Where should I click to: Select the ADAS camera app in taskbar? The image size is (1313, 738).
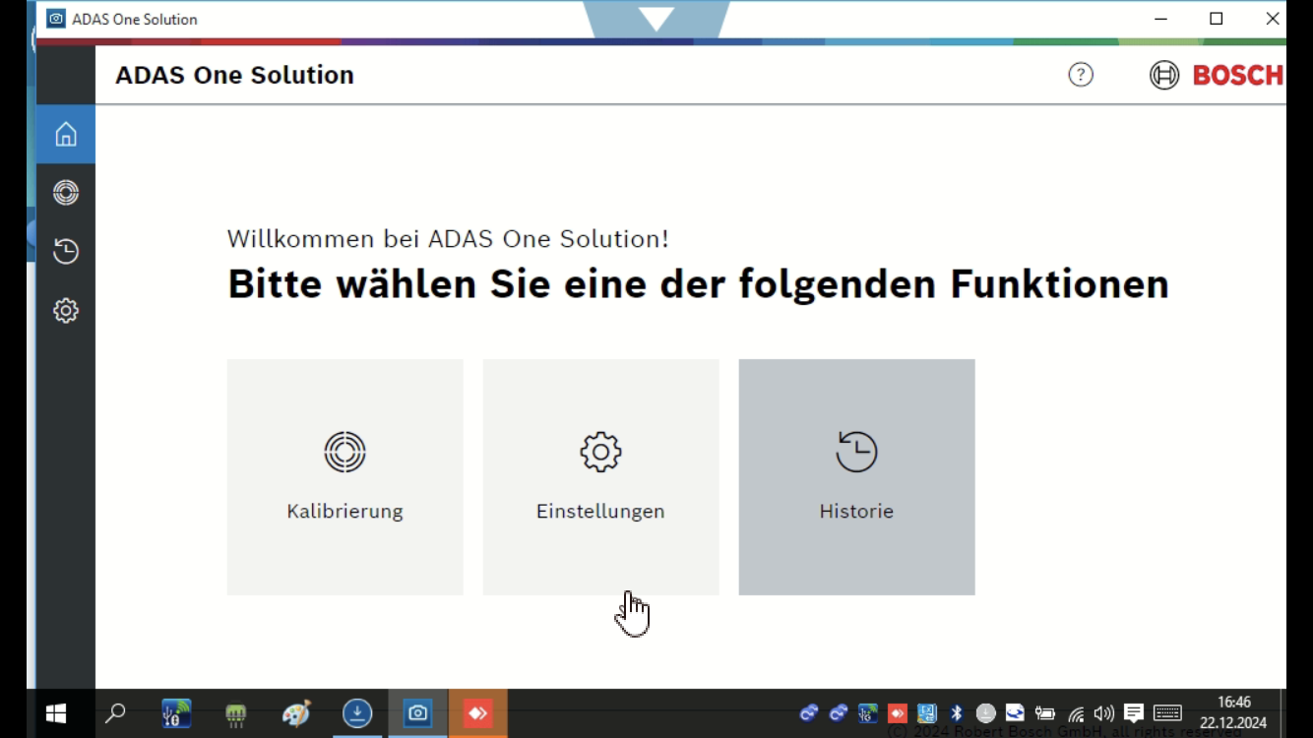(418, 713)
